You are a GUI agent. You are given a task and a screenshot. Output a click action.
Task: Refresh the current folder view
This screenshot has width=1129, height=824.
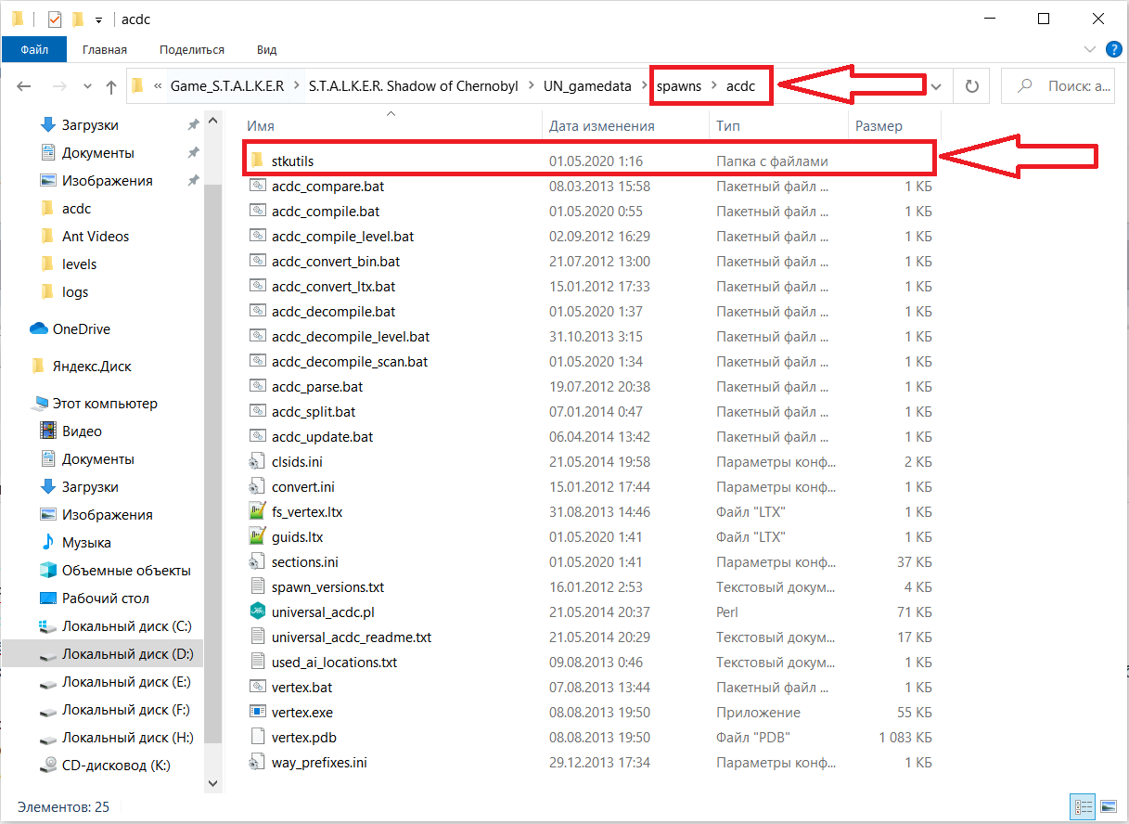972,86
